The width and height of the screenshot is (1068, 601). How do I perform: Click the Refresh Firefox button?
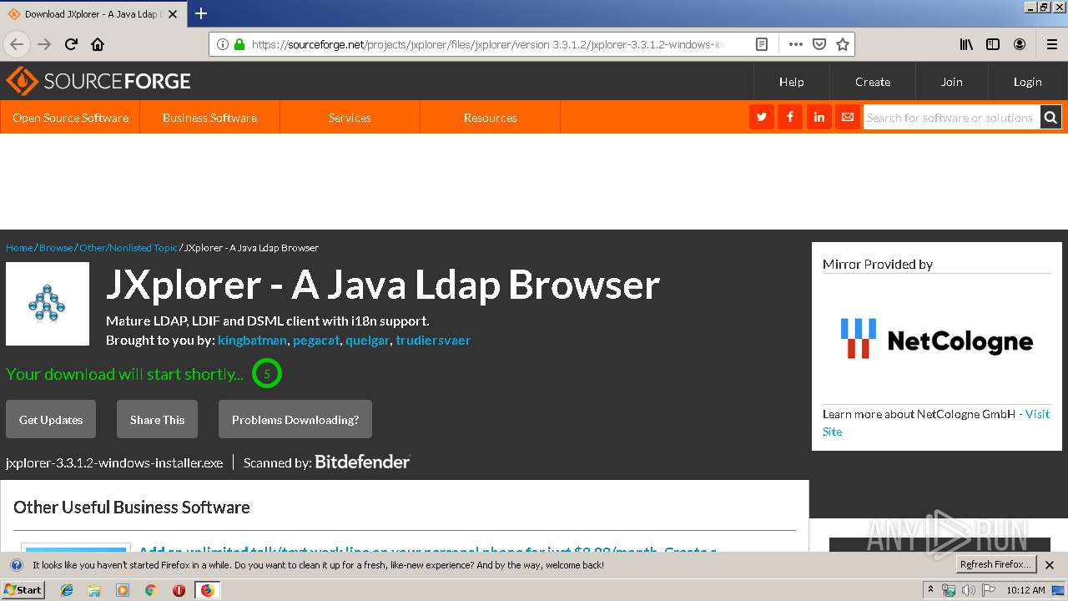pos(995,564)
